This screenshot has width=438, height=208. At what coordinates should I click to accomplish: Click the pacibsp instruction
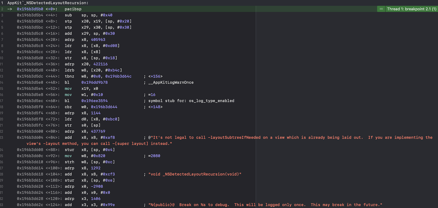coord(73,9)
